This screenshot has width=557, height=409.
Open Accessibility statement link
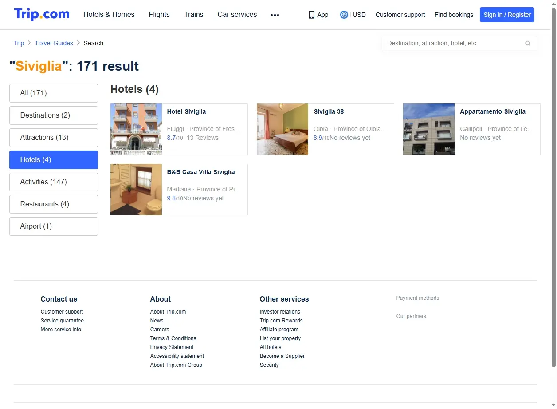(177, 356)
